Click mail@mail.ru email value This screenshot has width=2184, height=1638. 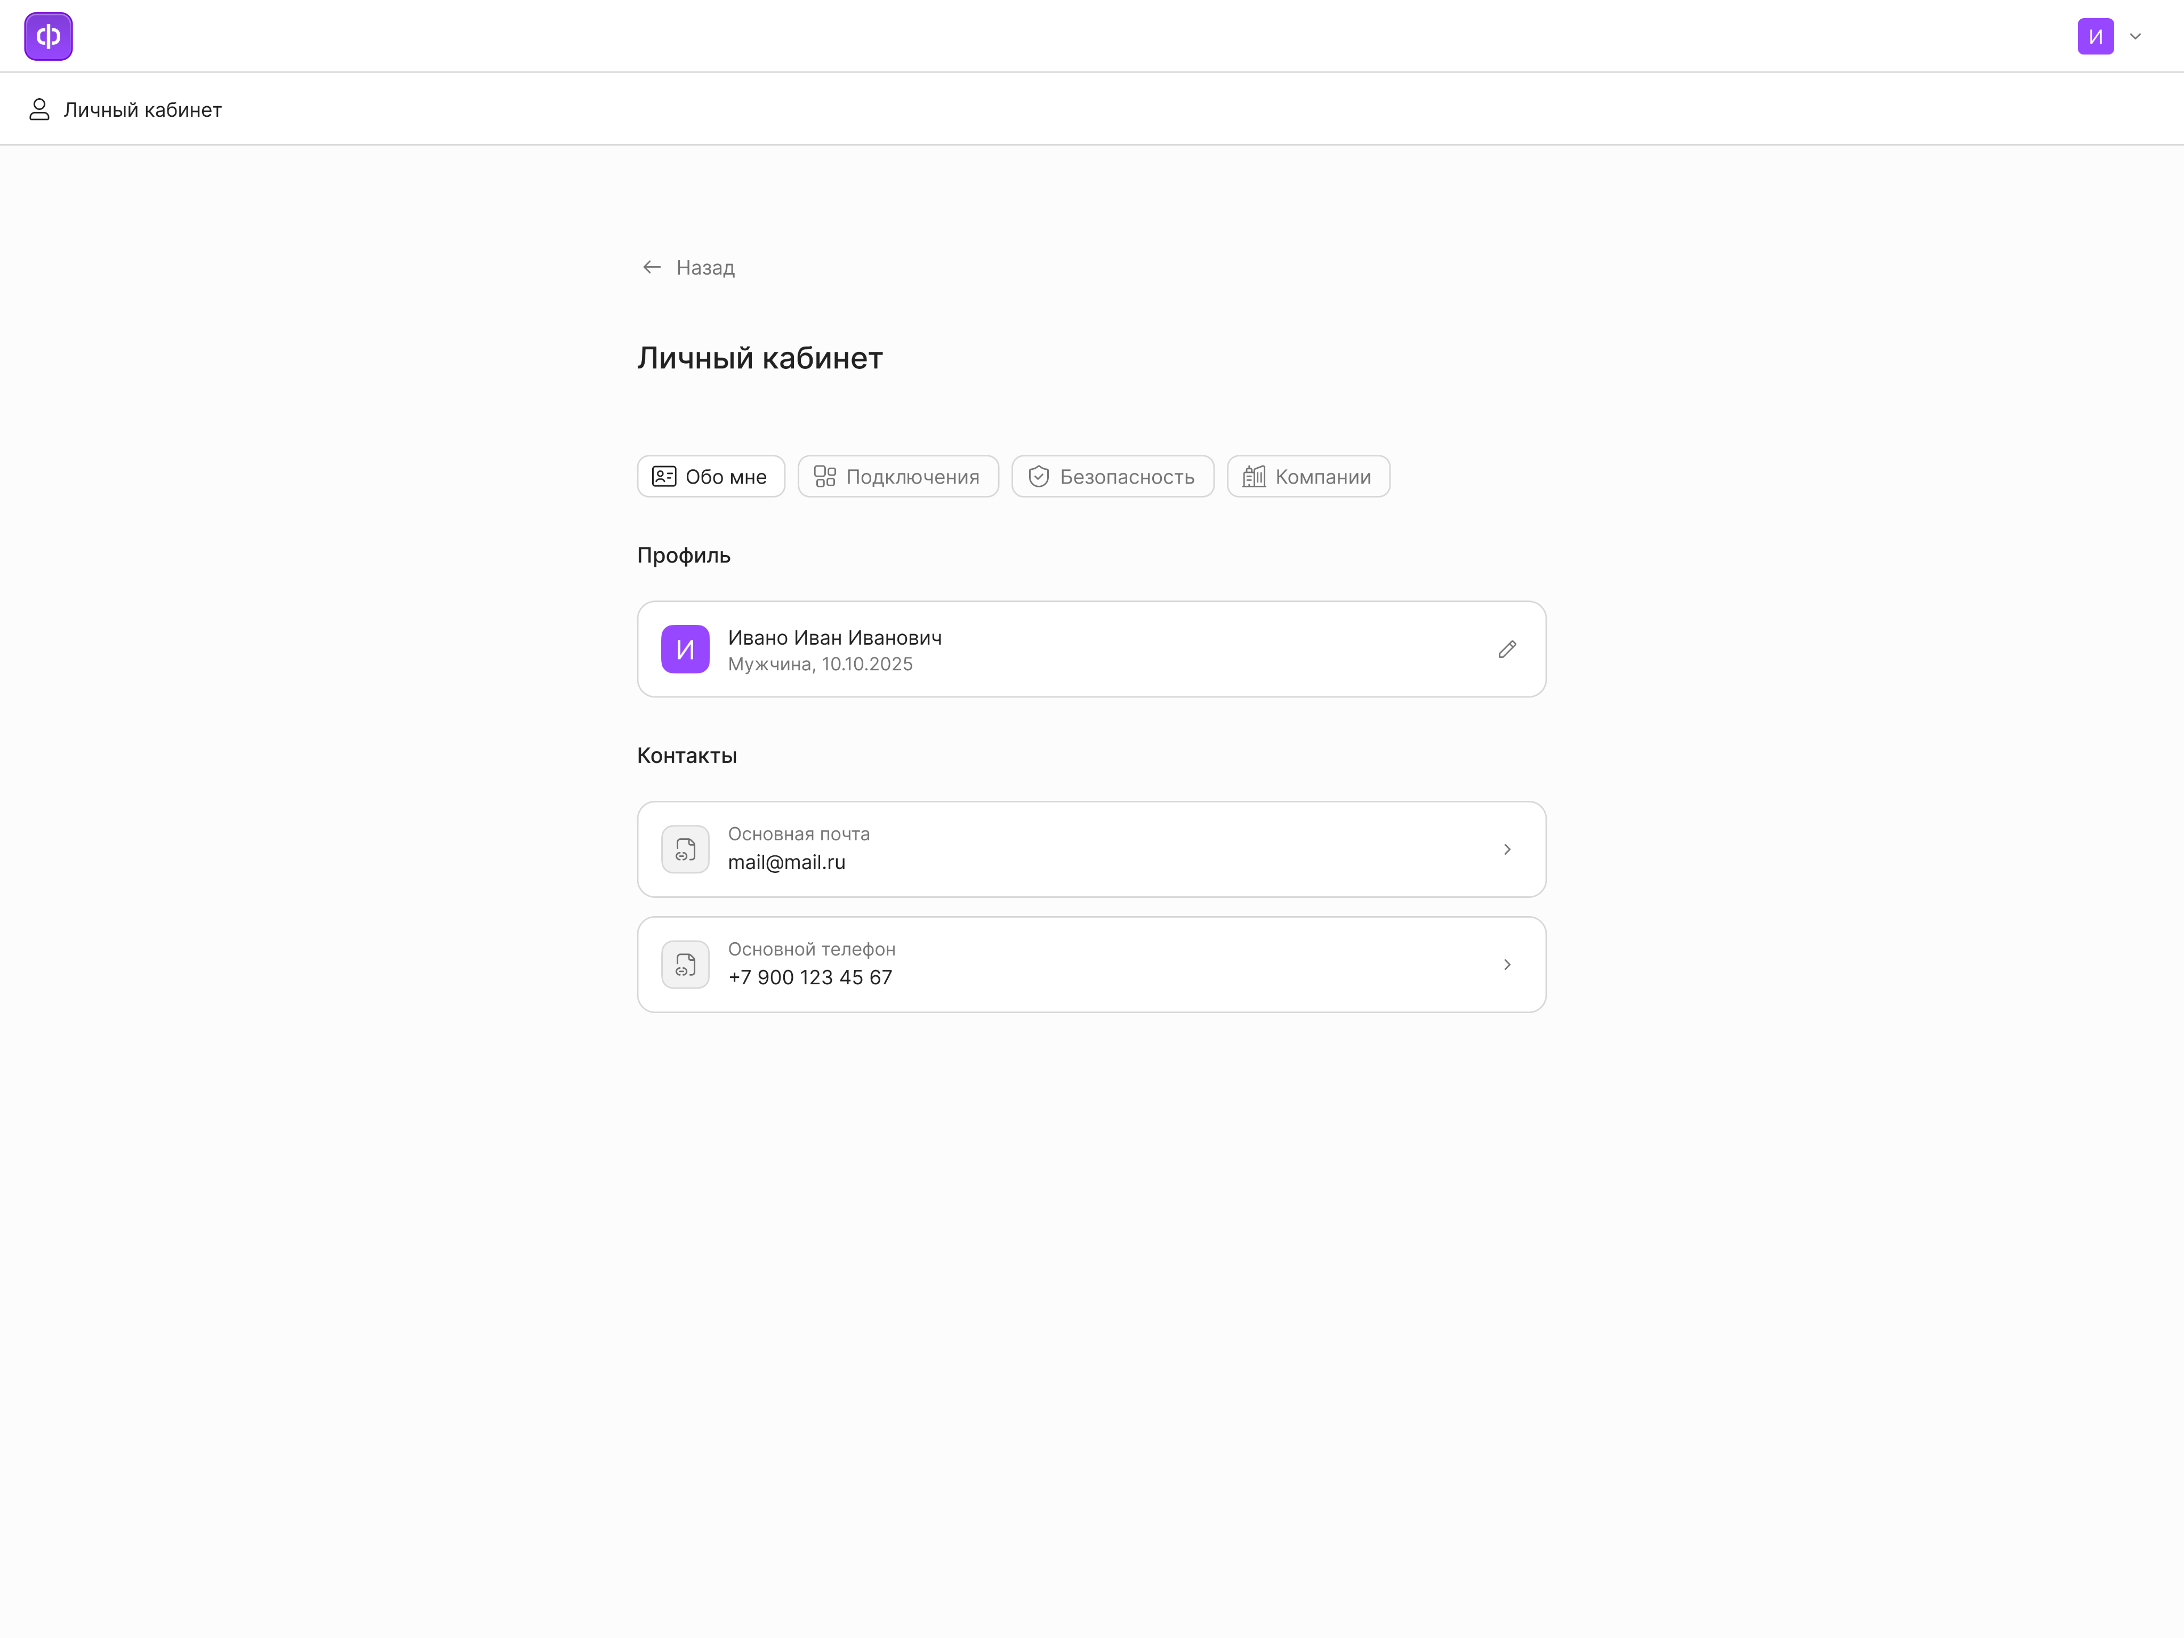786,862
